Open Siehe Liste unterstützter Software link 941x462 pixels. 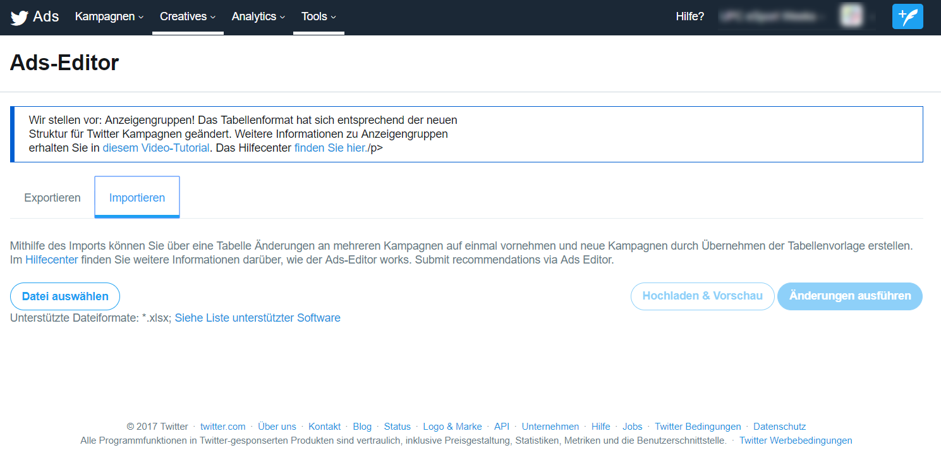[x=258, y=318]
